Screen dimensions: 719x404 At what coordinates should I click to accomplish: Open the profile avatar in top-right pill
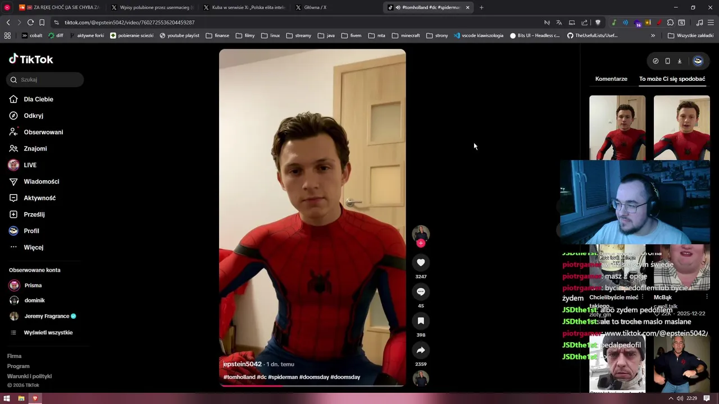tap(698, 61)
